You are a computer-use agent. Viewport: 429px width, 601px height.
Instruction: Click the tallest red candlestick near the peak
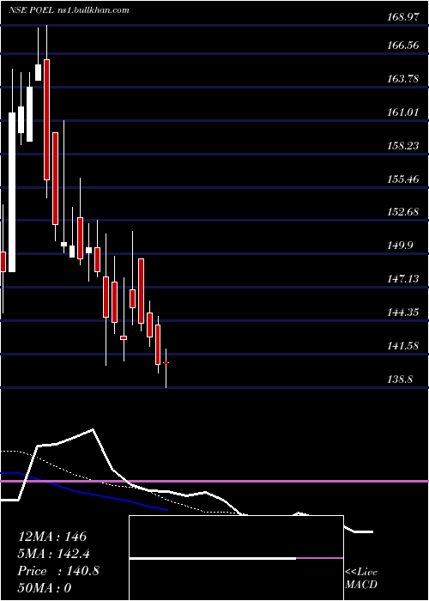tap(46, 119)
